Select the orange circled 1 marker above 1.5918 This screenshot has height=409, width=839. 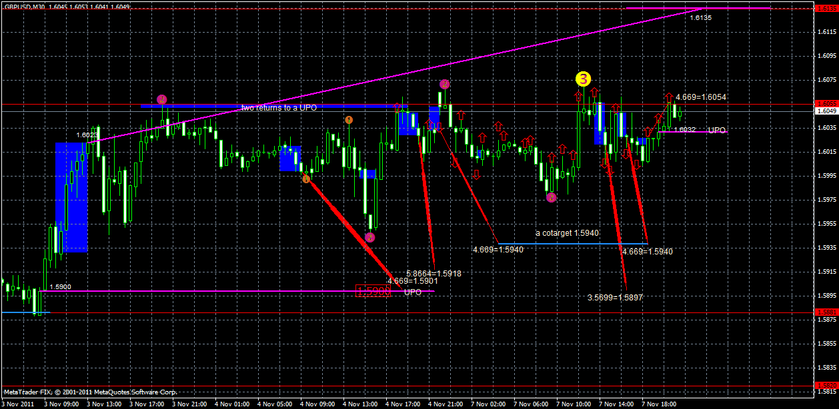tap(306, 179)
